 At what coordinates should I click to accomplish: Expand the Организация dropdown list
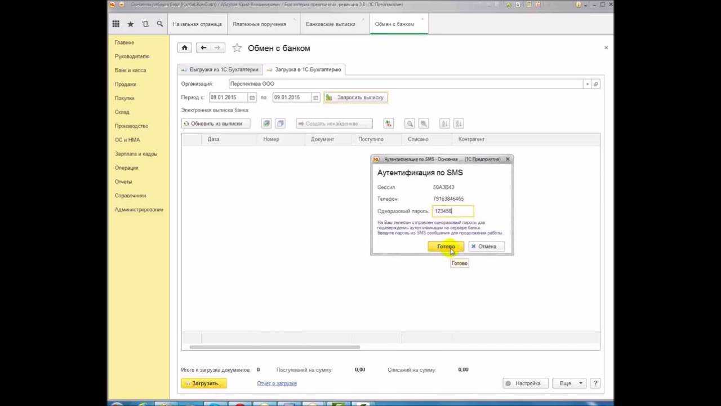tap(587, 84)
